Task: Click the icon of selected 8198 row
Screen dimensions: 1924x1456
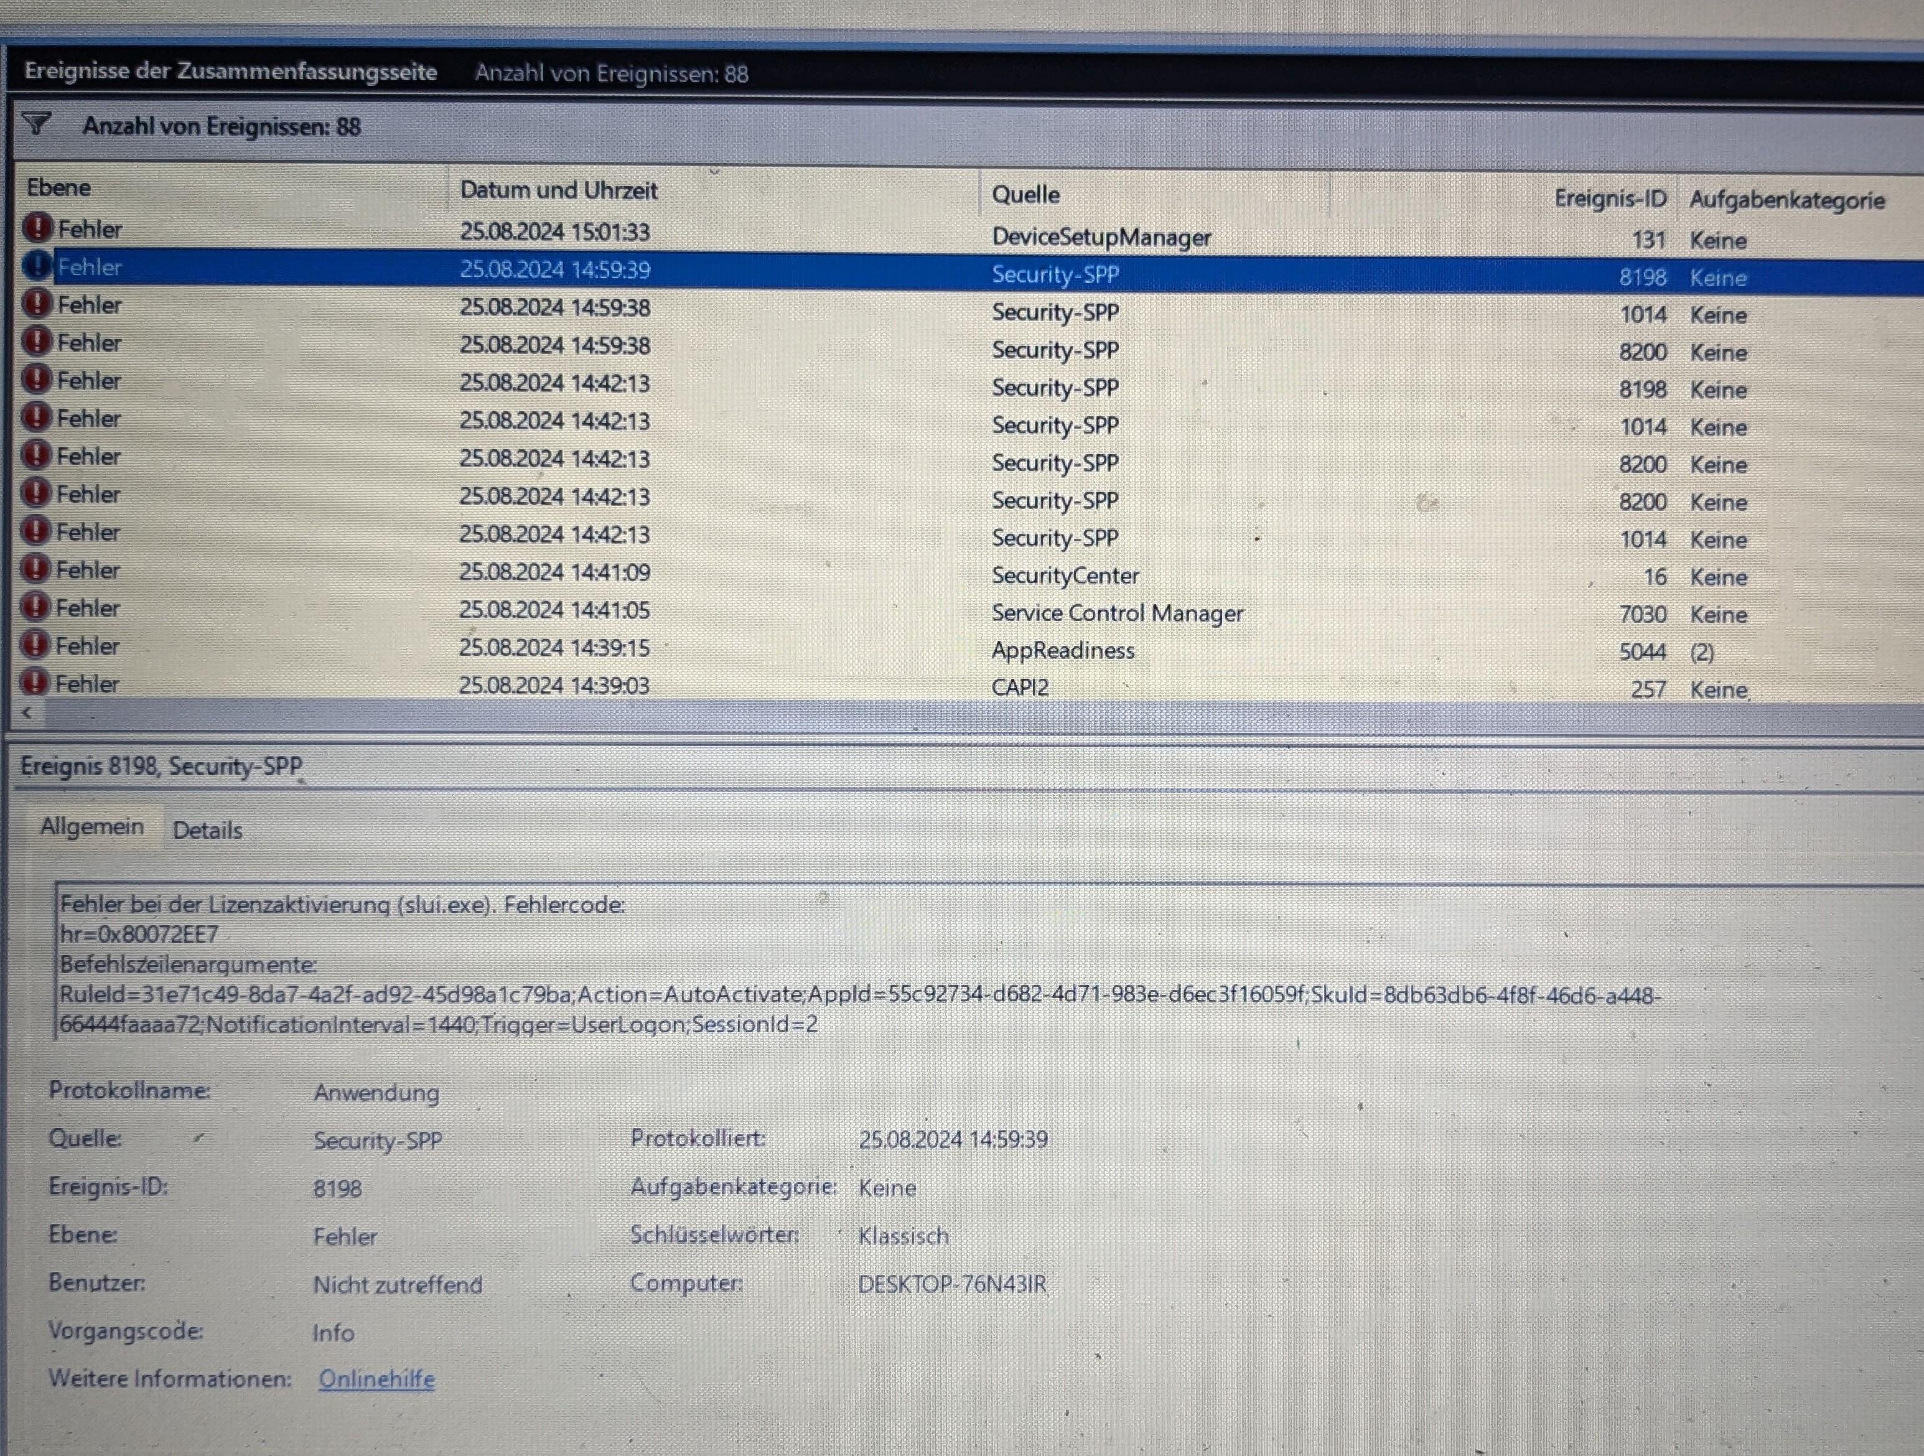Action: [x=37, y=266]
